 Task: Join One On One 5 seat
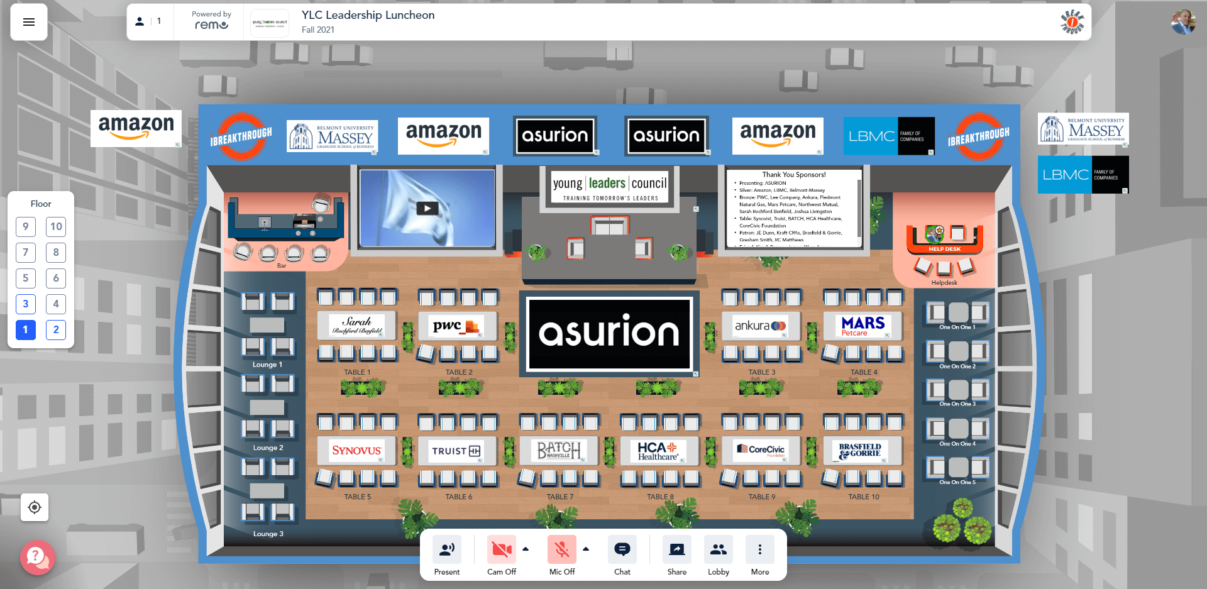[957, 468]
